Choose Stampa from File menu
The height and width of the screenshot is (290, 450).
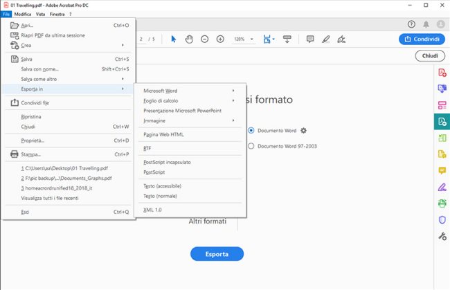69,154
